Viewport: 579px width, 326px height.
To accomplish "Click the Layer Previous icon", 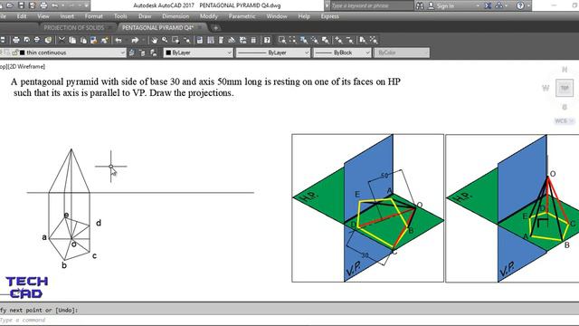I will (143, 53).
